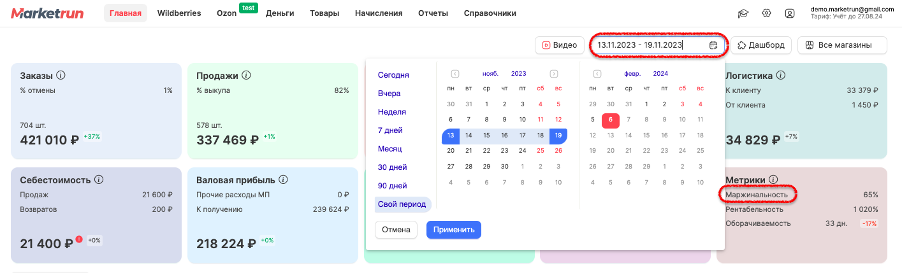This screenshot has width=902, height=273.
Task: Show info for Продажи card
Action: tap(246, 76)
